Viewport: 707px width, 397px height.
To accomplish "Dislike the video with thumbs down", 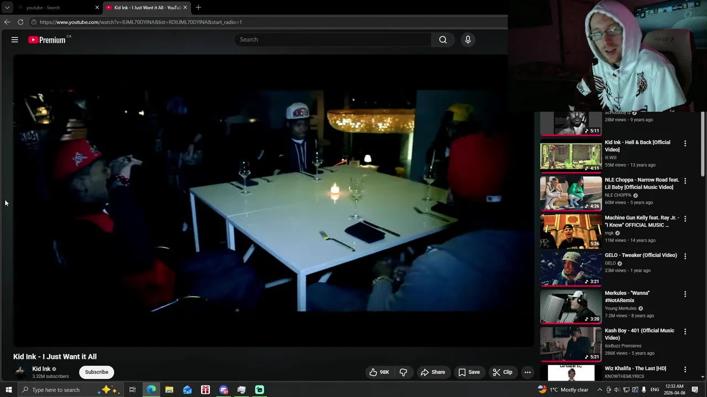I will click(404, 372).
